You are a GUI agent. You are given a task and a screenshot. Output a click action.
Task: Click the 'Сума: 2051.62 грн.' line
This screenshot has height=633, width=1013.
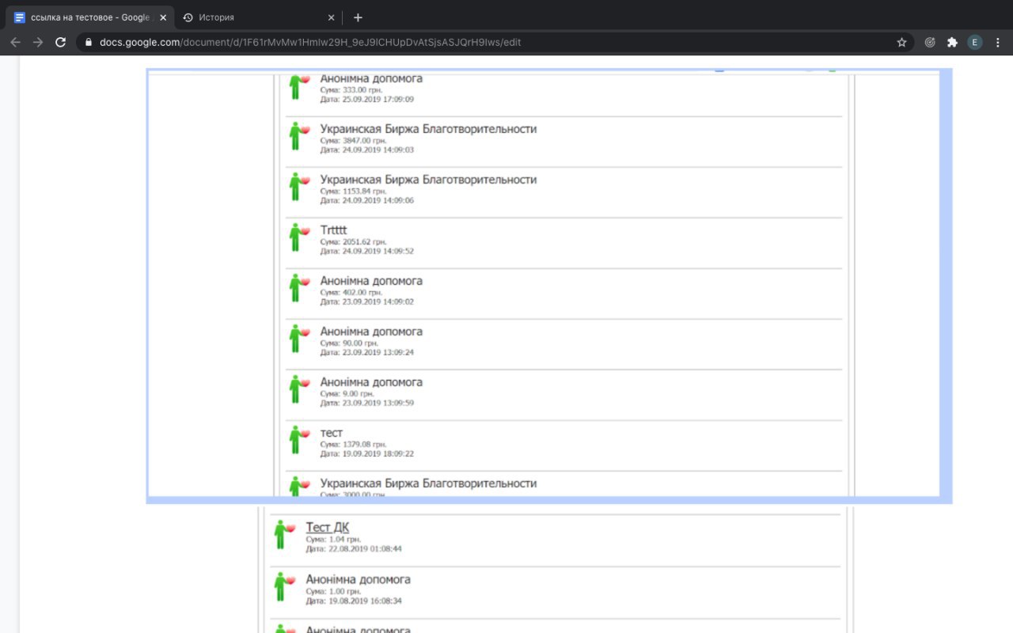(354, 242)
